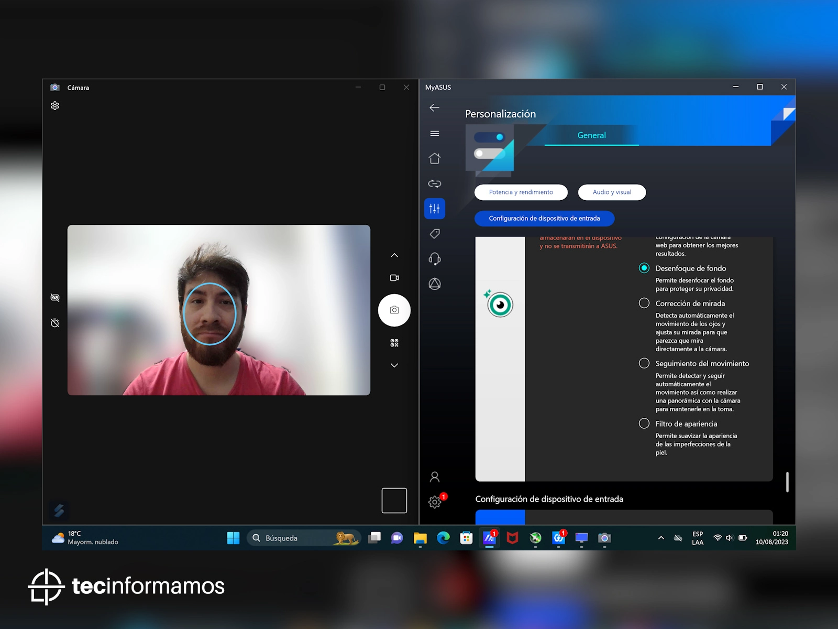Toggle the HDR camera option
Screen dimensions: 838x629
click(55, 298)
